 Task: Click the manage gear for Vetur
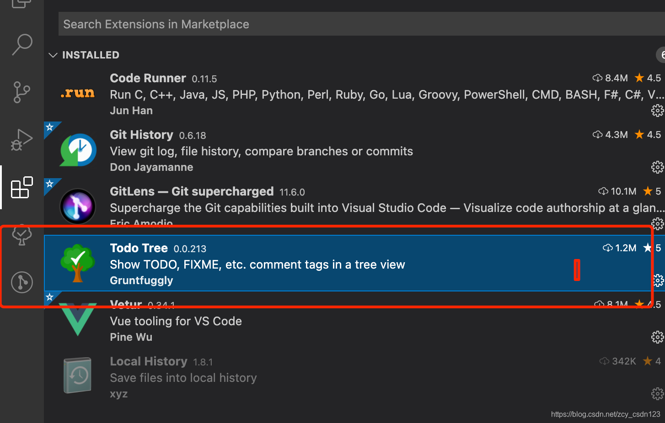tap(657, 337)
